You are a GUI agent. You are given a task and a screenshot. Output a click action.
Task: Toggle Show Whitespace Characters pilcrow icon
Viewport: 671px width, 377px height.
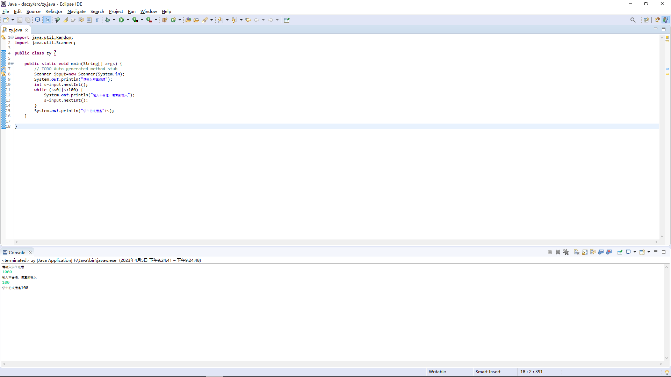pos(97,20)
